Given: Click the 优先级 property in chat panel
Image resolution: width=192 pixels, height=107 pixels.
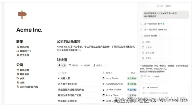Looking at the screenshot, I should pos(147,47).
